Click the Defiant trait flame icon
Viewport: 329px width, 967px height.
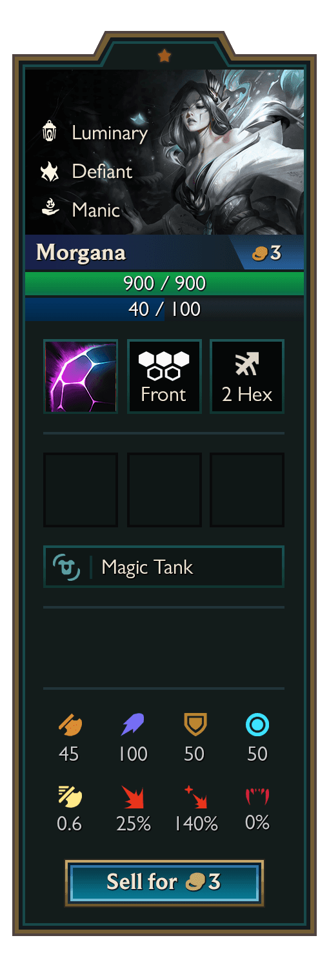(50, 171)
